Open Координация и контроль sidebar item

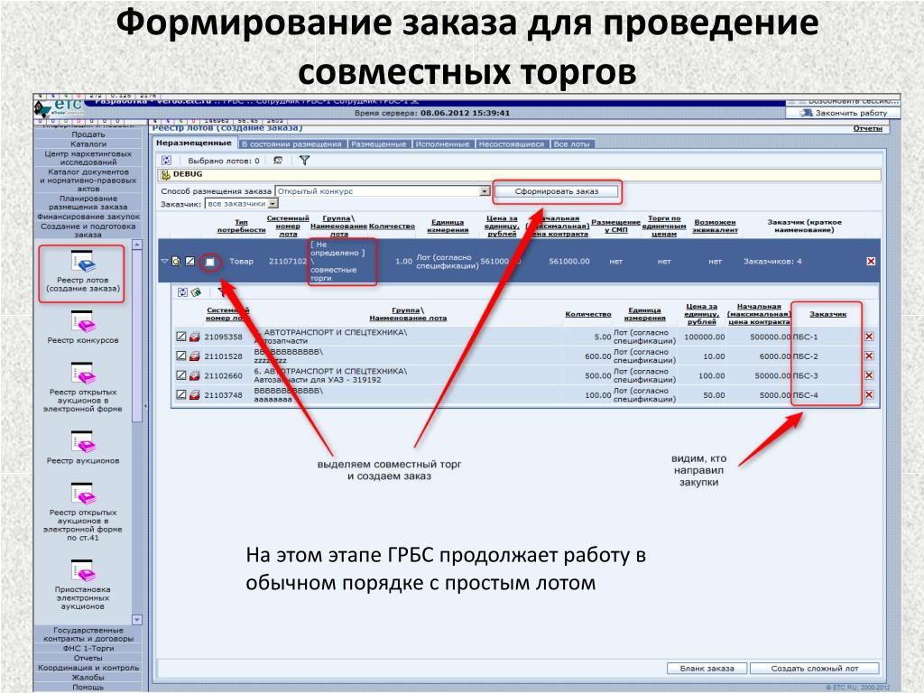[x=88, y=668]
